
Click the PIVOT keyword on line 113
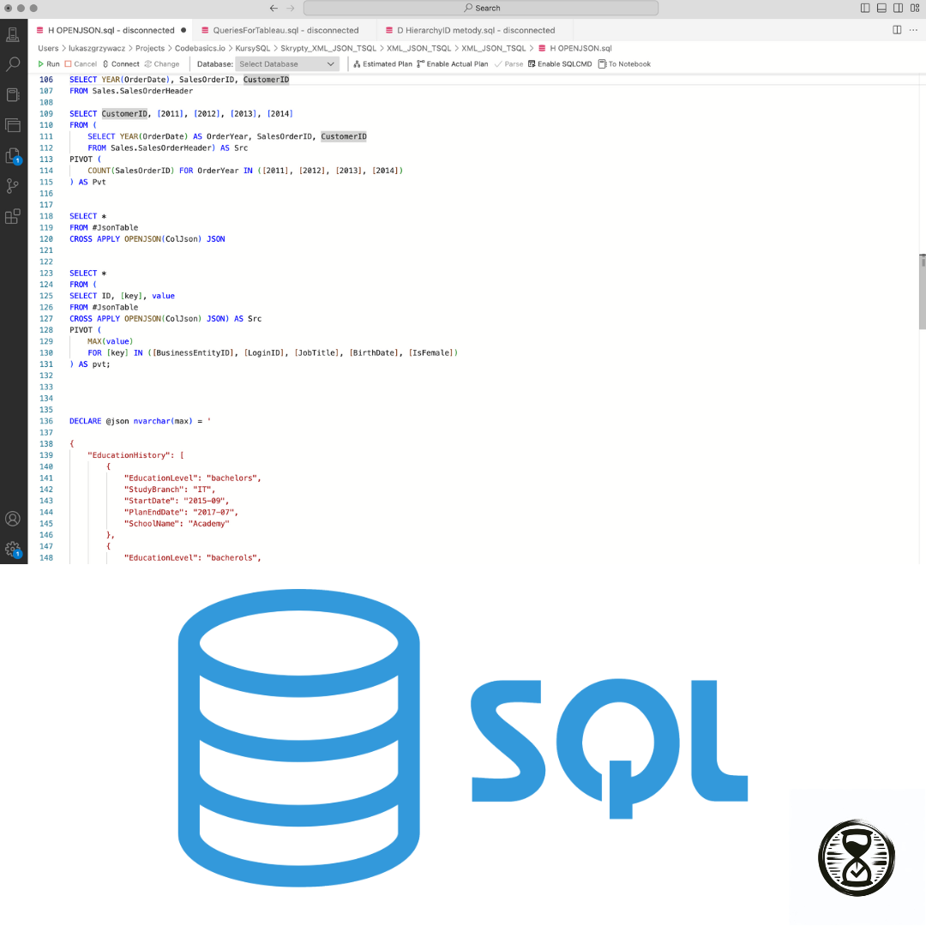[x=81, y=159]
